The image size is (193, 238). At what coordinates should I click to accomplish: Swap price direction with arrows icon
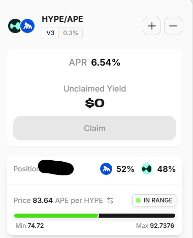tap(110, 200)
